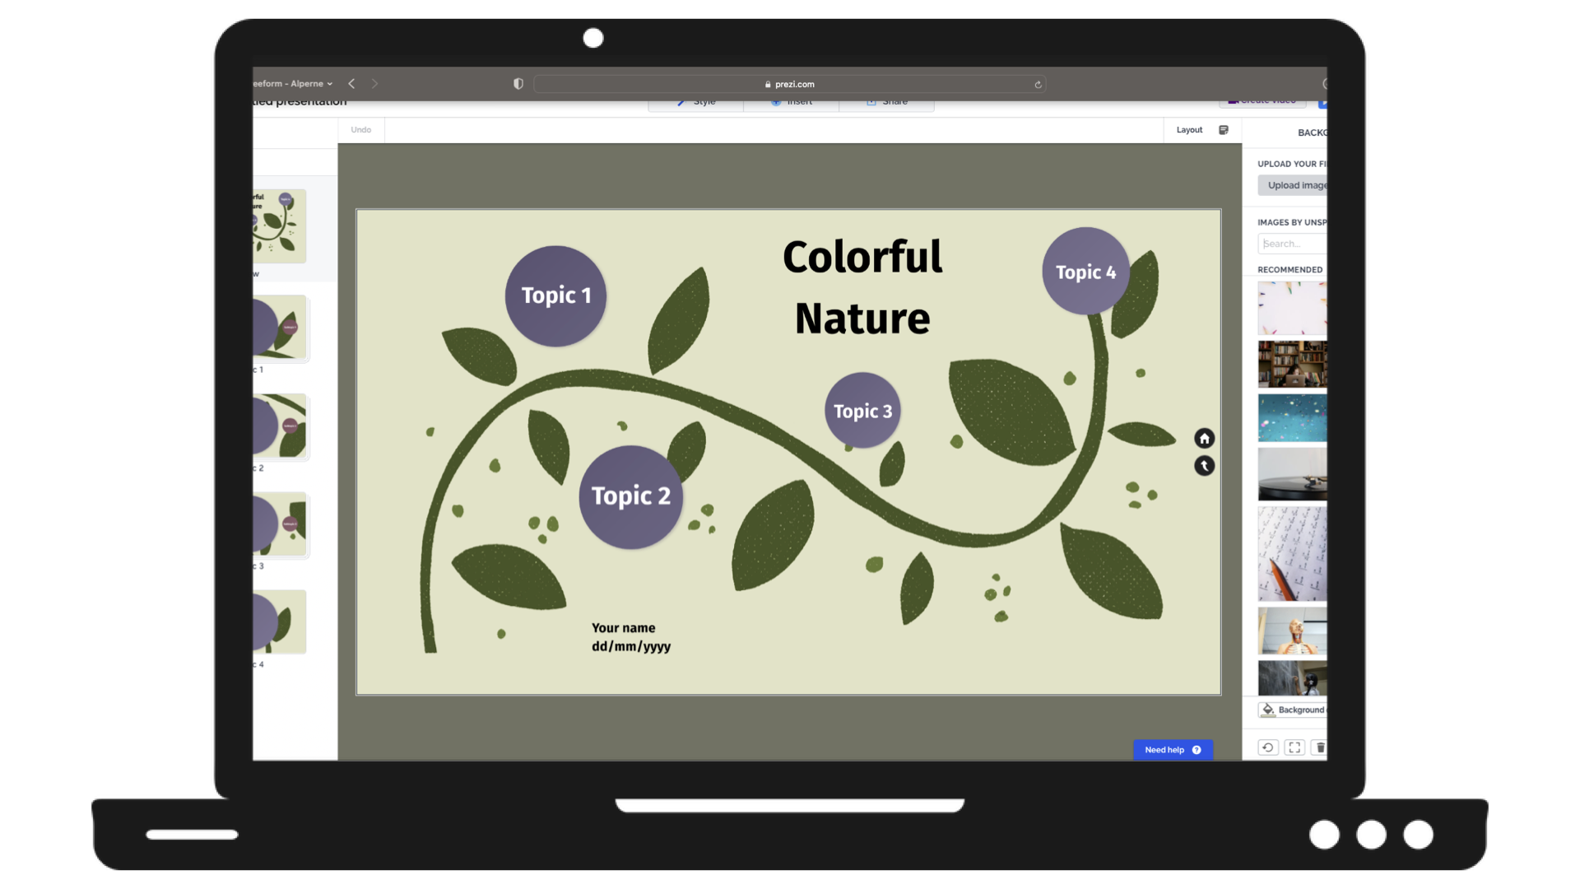Reload the prezi.com page
The image size is (1580, 889).
(x=1038, y=84)
